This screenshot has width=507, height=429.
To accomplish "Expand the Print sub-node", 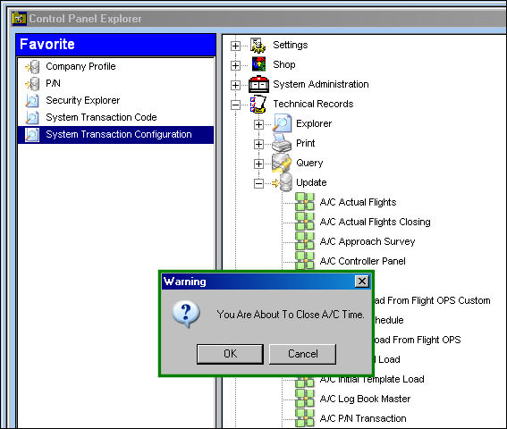I will click(258, 144).
